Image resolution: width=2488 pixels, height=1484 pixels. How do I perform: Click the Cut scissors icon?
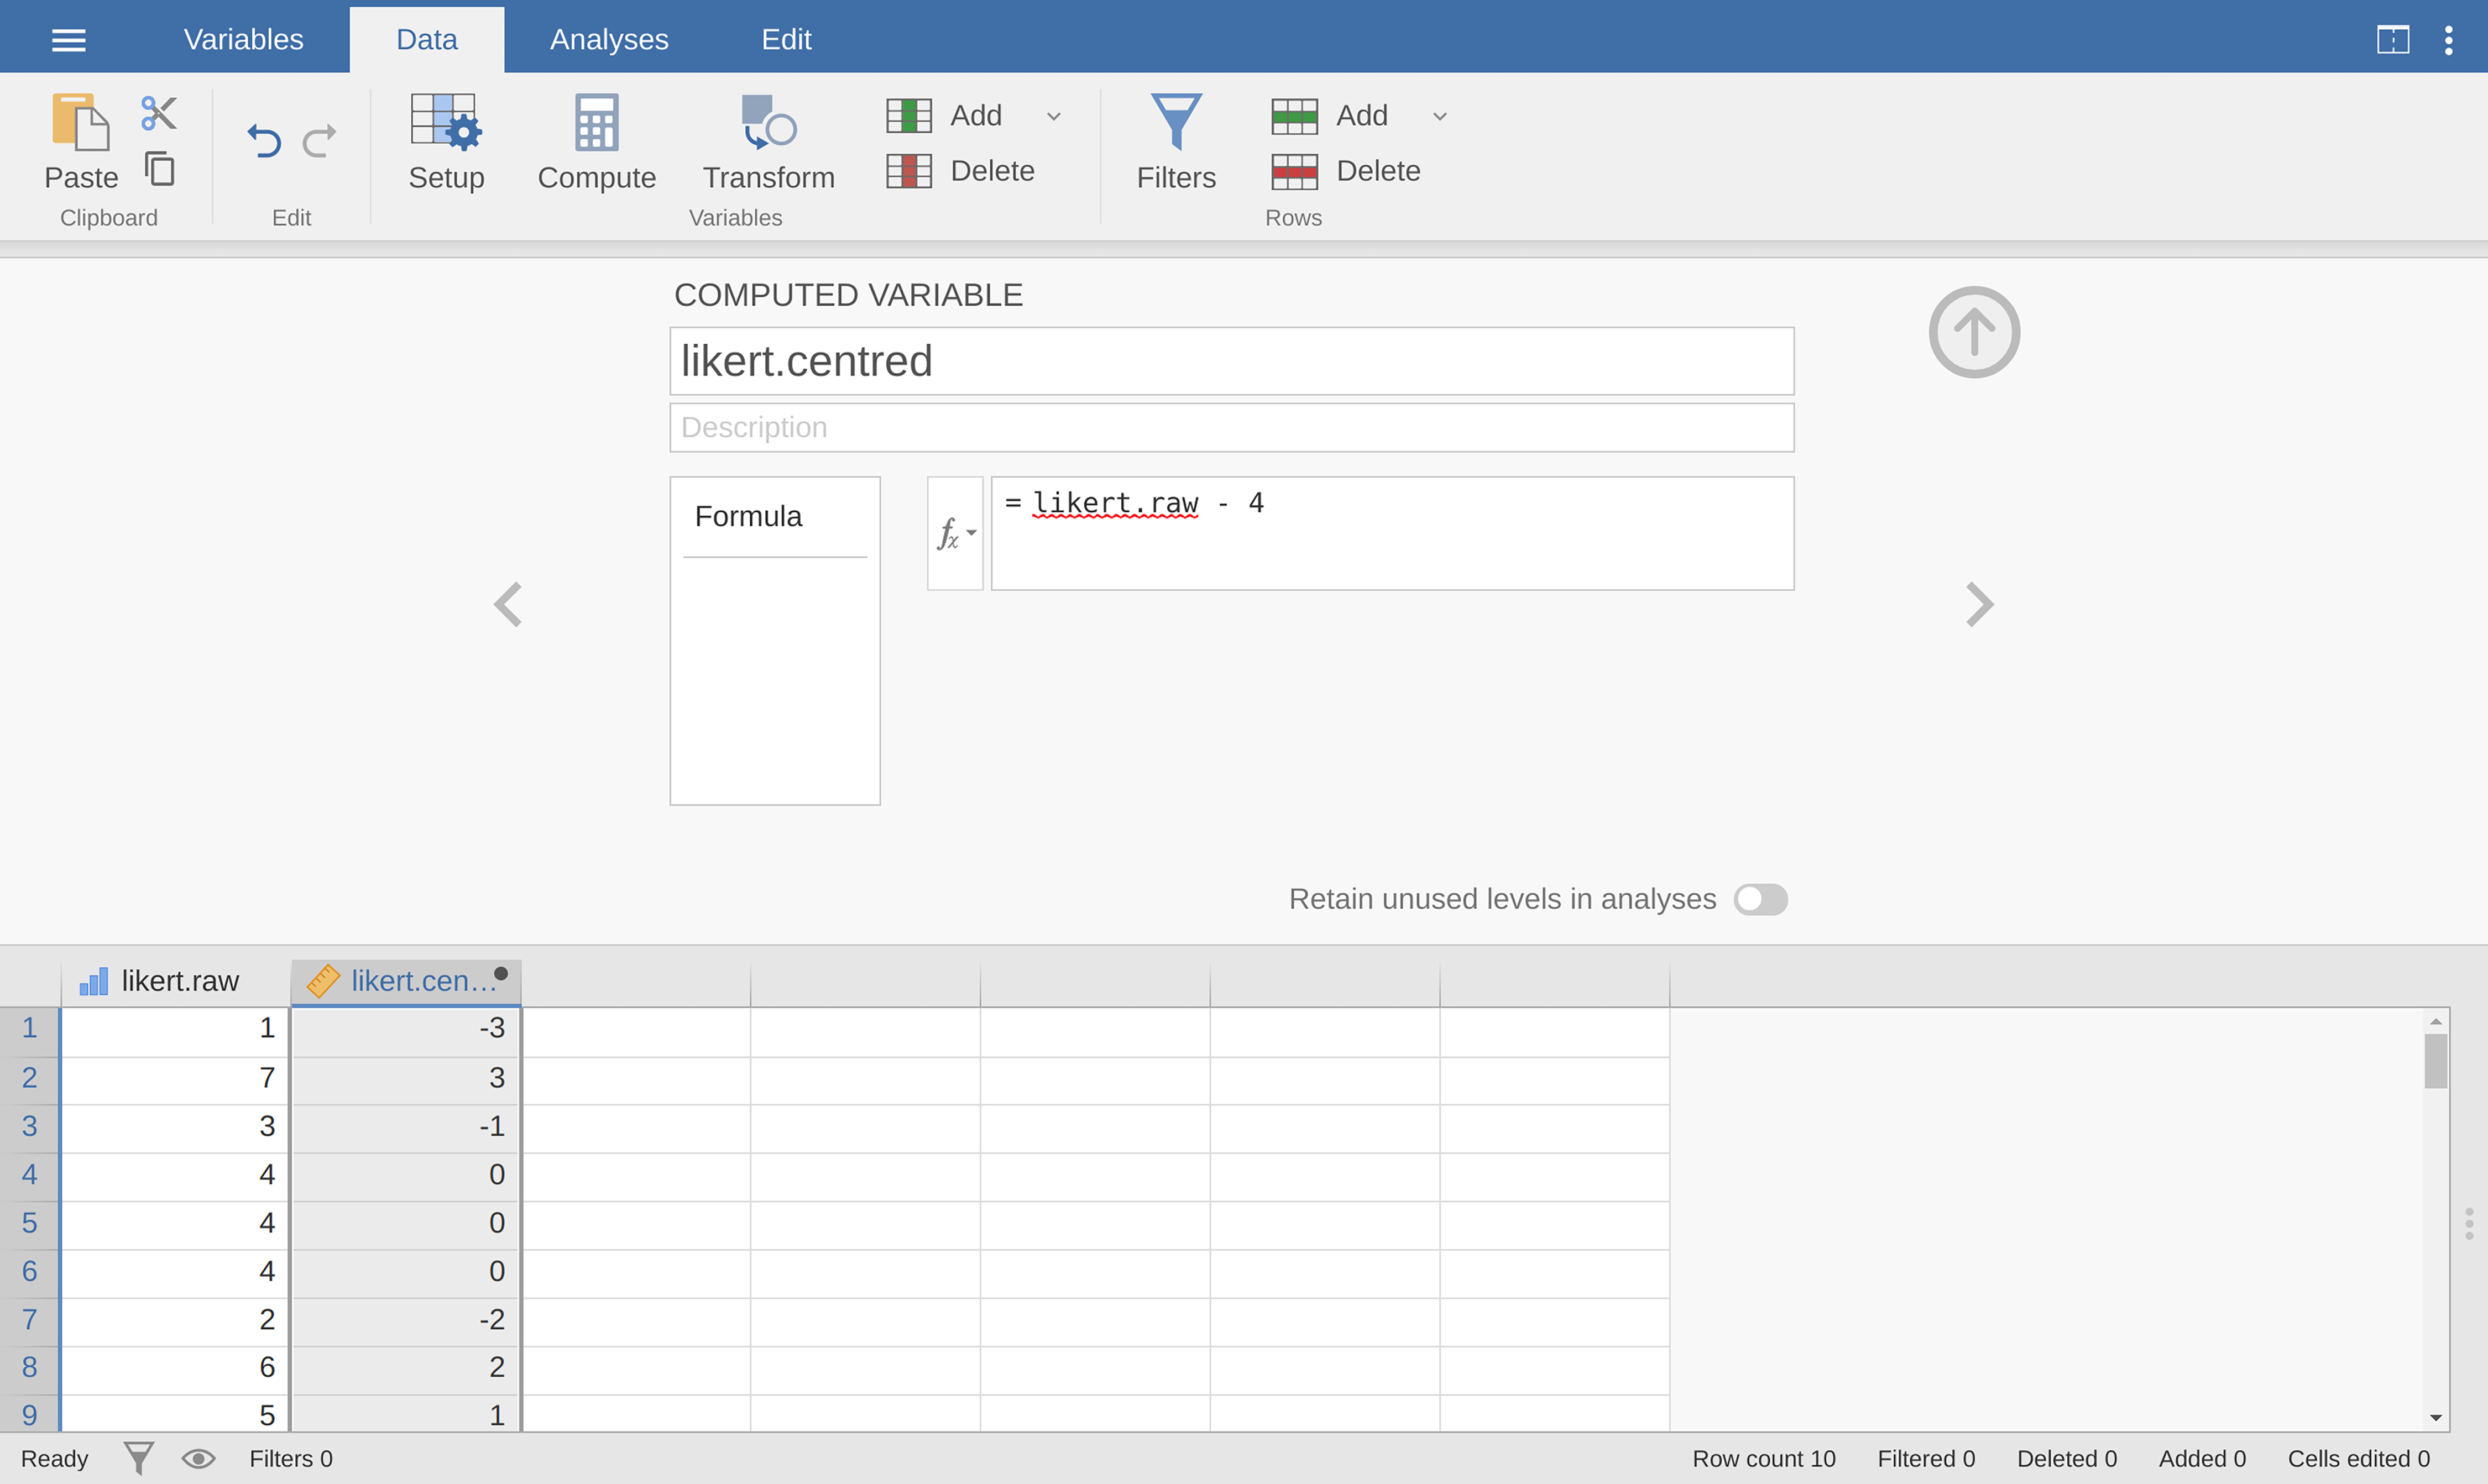(159, 113)
